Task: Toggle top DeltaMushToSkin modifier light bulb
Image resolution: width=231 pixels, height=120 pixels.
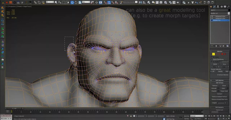Action: click(212, 17)
